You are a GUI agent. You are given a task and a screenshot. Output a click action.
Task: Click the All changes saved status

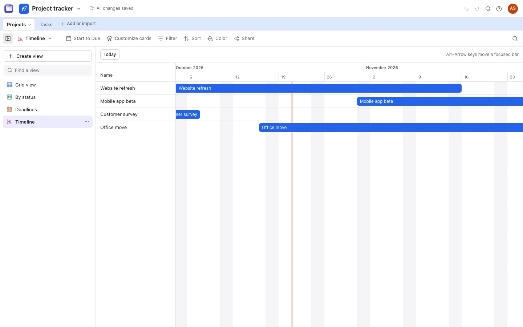pyautogui.click(x=112, y=8)
